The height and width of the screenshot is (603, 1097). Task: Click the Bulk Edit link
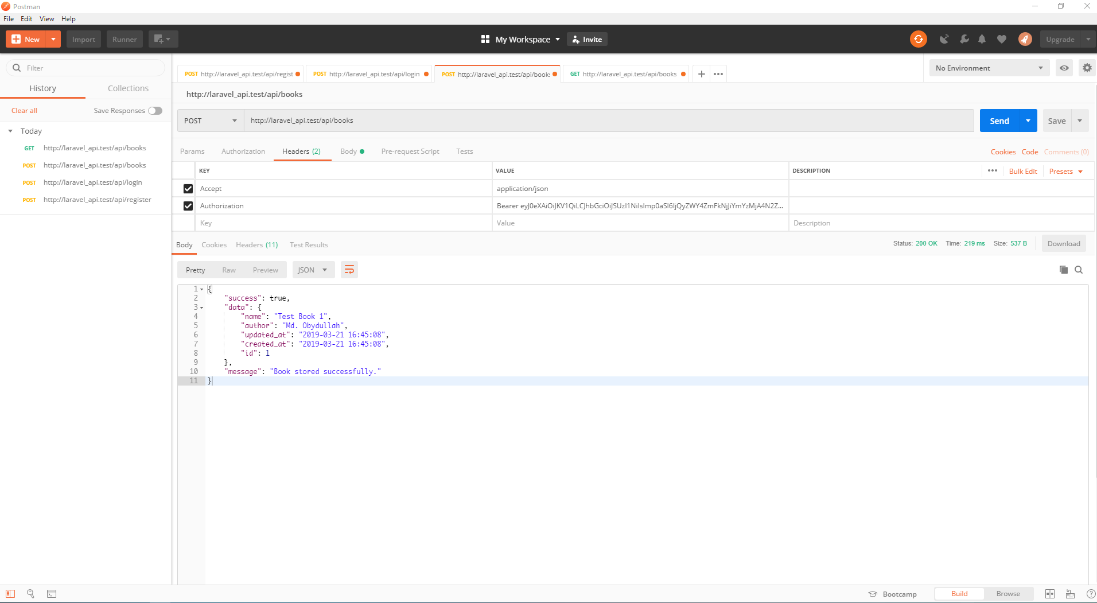[x=1023, y=172]
